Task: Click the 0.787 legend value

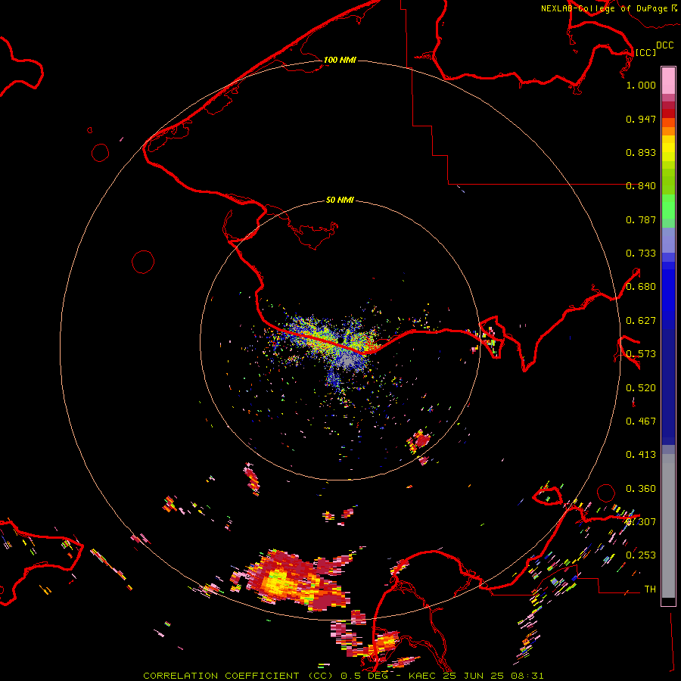Action: (x=641, y=219)
